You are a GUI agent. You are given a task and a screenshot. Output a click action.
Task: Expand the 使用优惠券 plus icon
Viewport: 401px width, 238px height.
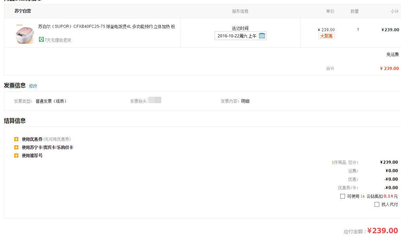pos(16,139)
